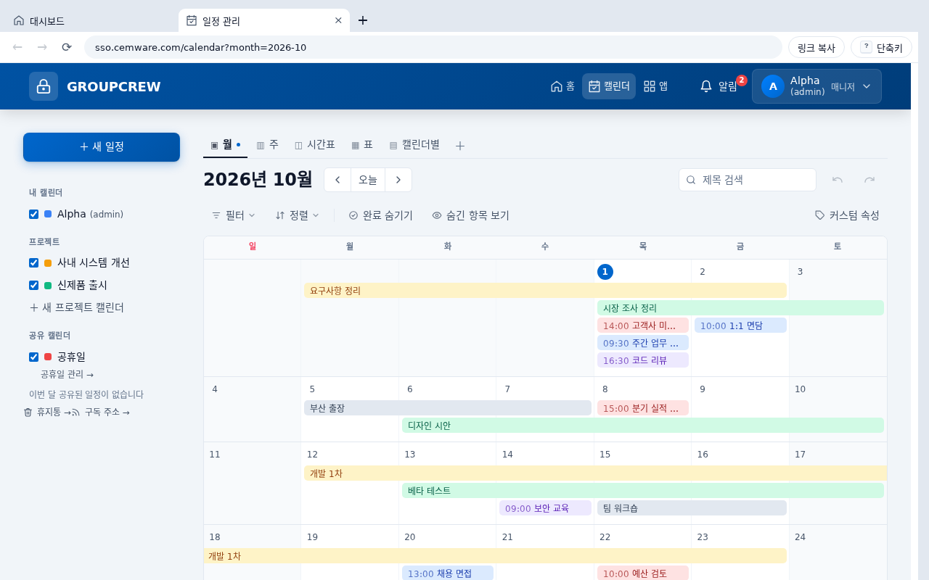
Task: Open a new browser tab
Action: click(363, 20)
